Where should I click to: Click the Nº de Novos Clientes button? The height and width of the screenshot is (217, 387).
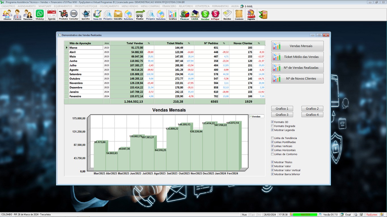pos(297,79)
